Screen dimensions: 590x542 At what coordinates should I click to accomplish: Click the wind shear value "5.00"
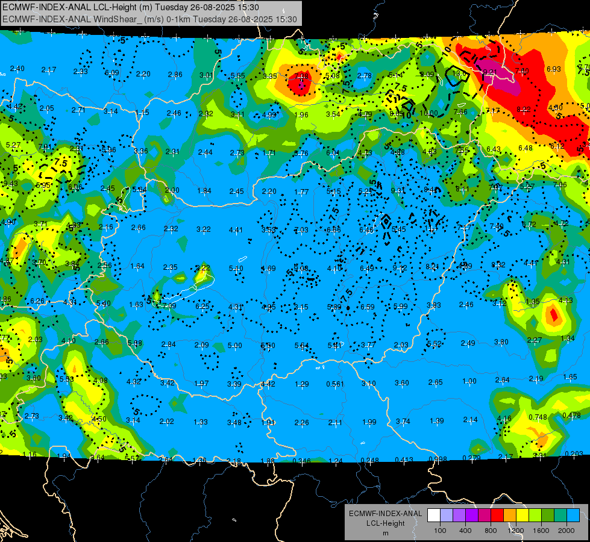tap(235, 345)
